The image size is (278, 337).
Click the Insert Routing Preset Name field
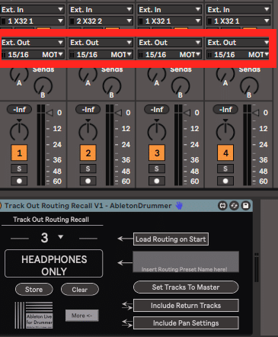186,262
